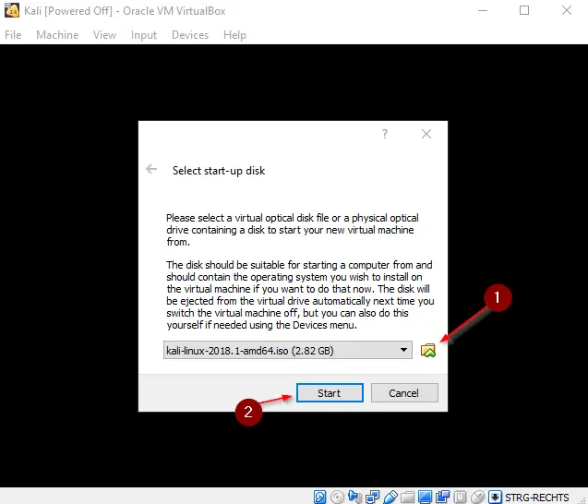Open the Help menu
The height and width of the screenshot is (504, 588).
pos(234,35)
